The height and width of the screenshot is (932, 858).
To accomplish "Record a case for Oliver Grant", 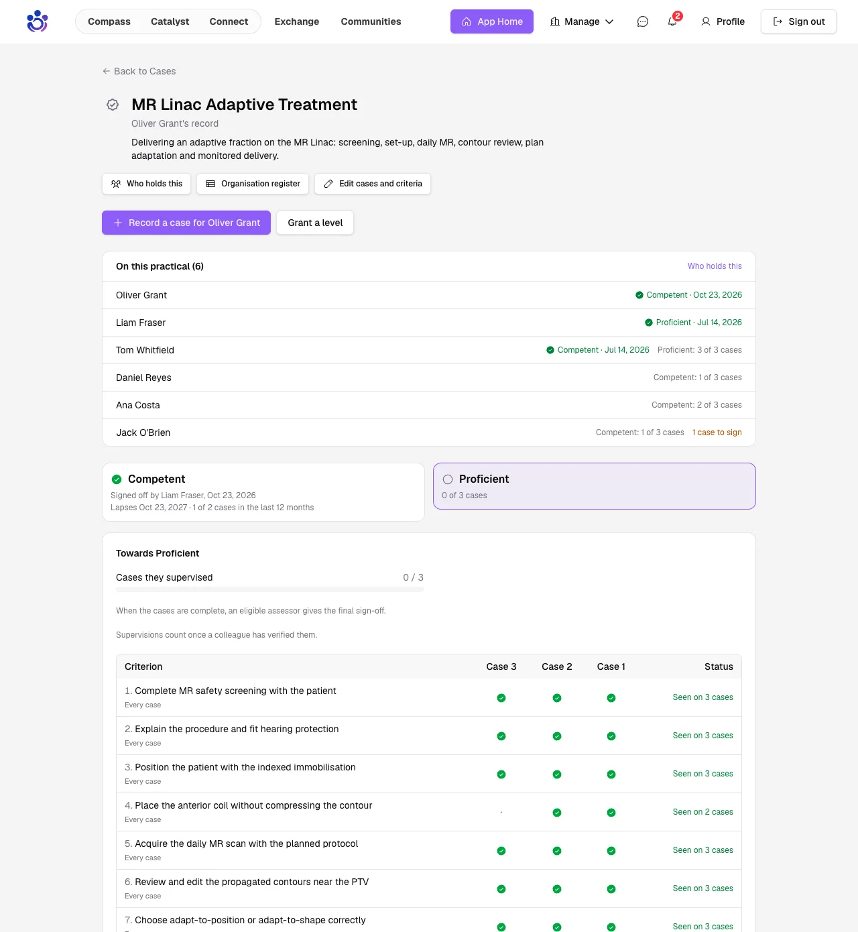I will 186,223.
